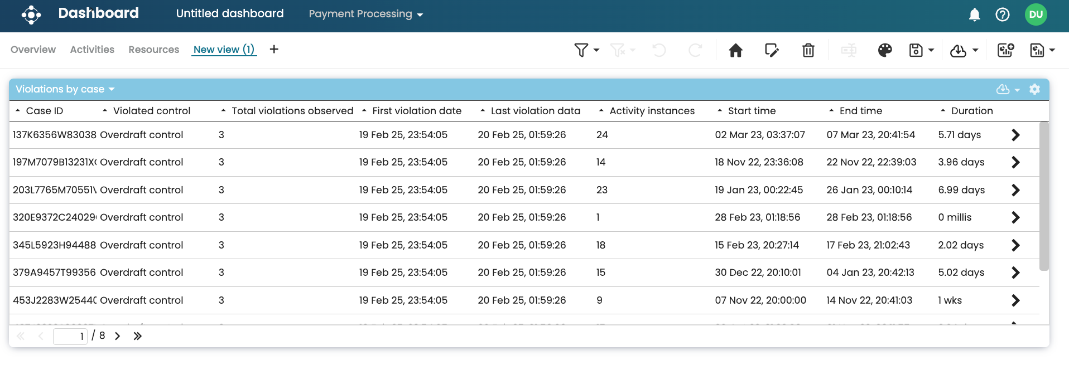Image resolution: width=1069 pixels, height=365 pixels.
Task: Open widget settings gear icon
Action: click(1034, 89)
